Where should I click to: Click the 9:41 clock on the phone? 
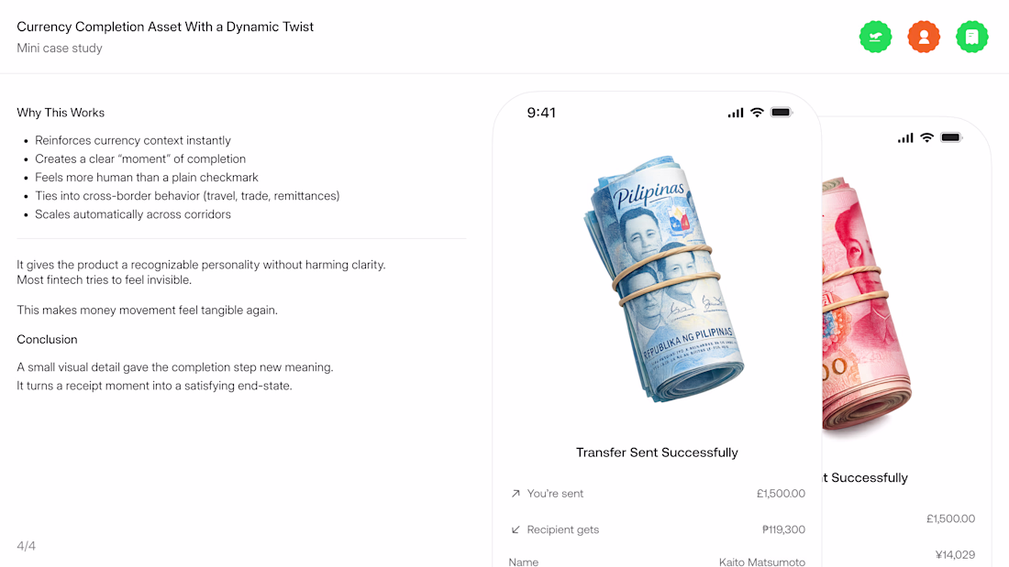[x=541, y=113]
